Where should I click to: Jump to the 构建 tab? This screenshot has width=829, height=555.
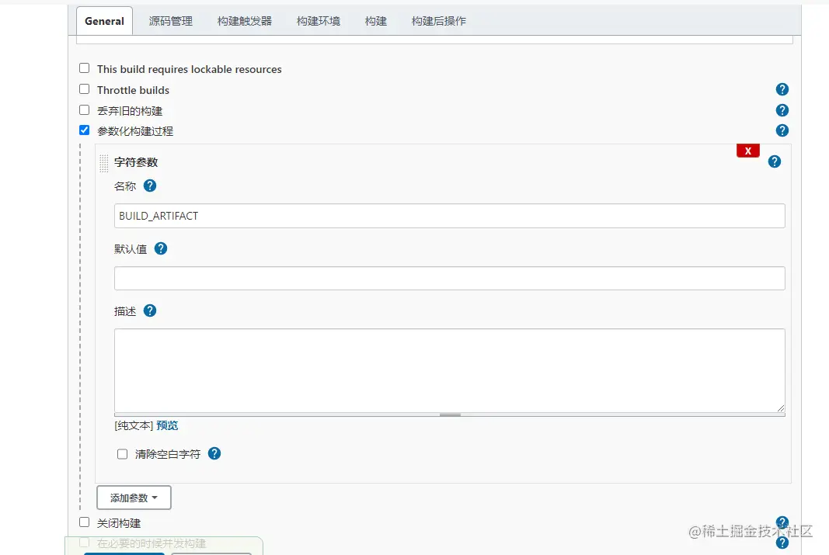pyautogui.click(x=376, y=21)
